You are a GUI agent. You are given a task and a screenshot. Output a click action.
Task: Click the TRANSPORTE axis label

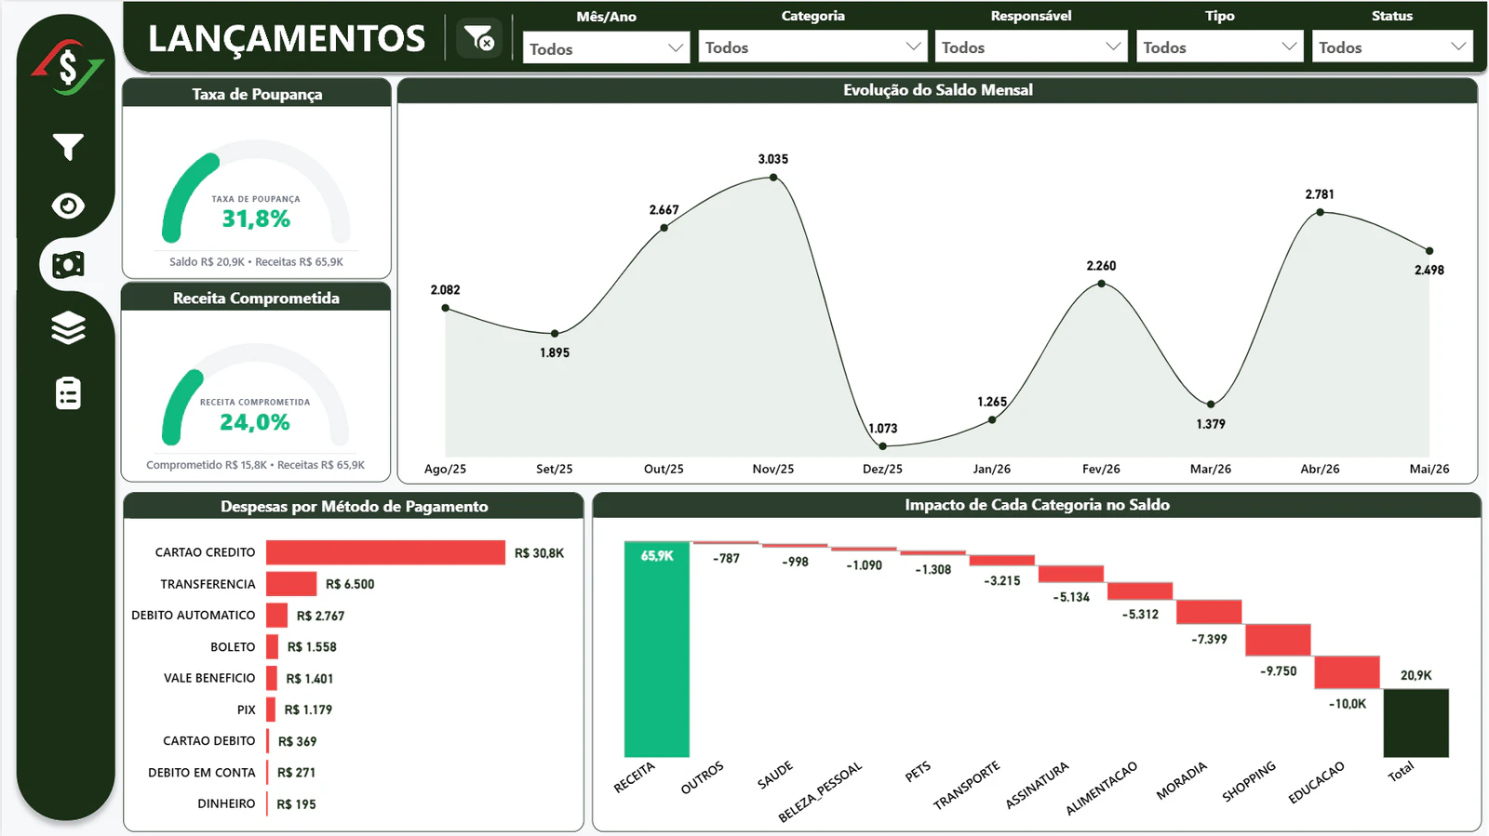tap(967, 785)
